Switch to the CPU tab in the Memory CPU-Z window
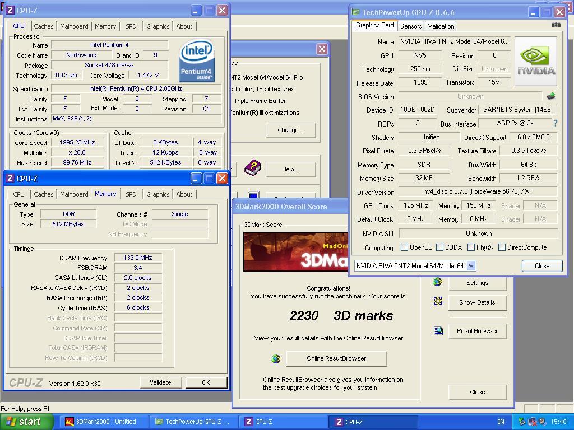 tap(18, 194)
